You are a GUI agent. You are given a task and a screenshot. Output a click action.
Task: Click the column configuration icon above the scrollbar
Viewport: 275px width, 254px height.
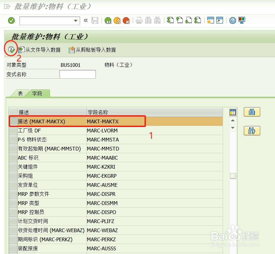click(x=233, y=112)
